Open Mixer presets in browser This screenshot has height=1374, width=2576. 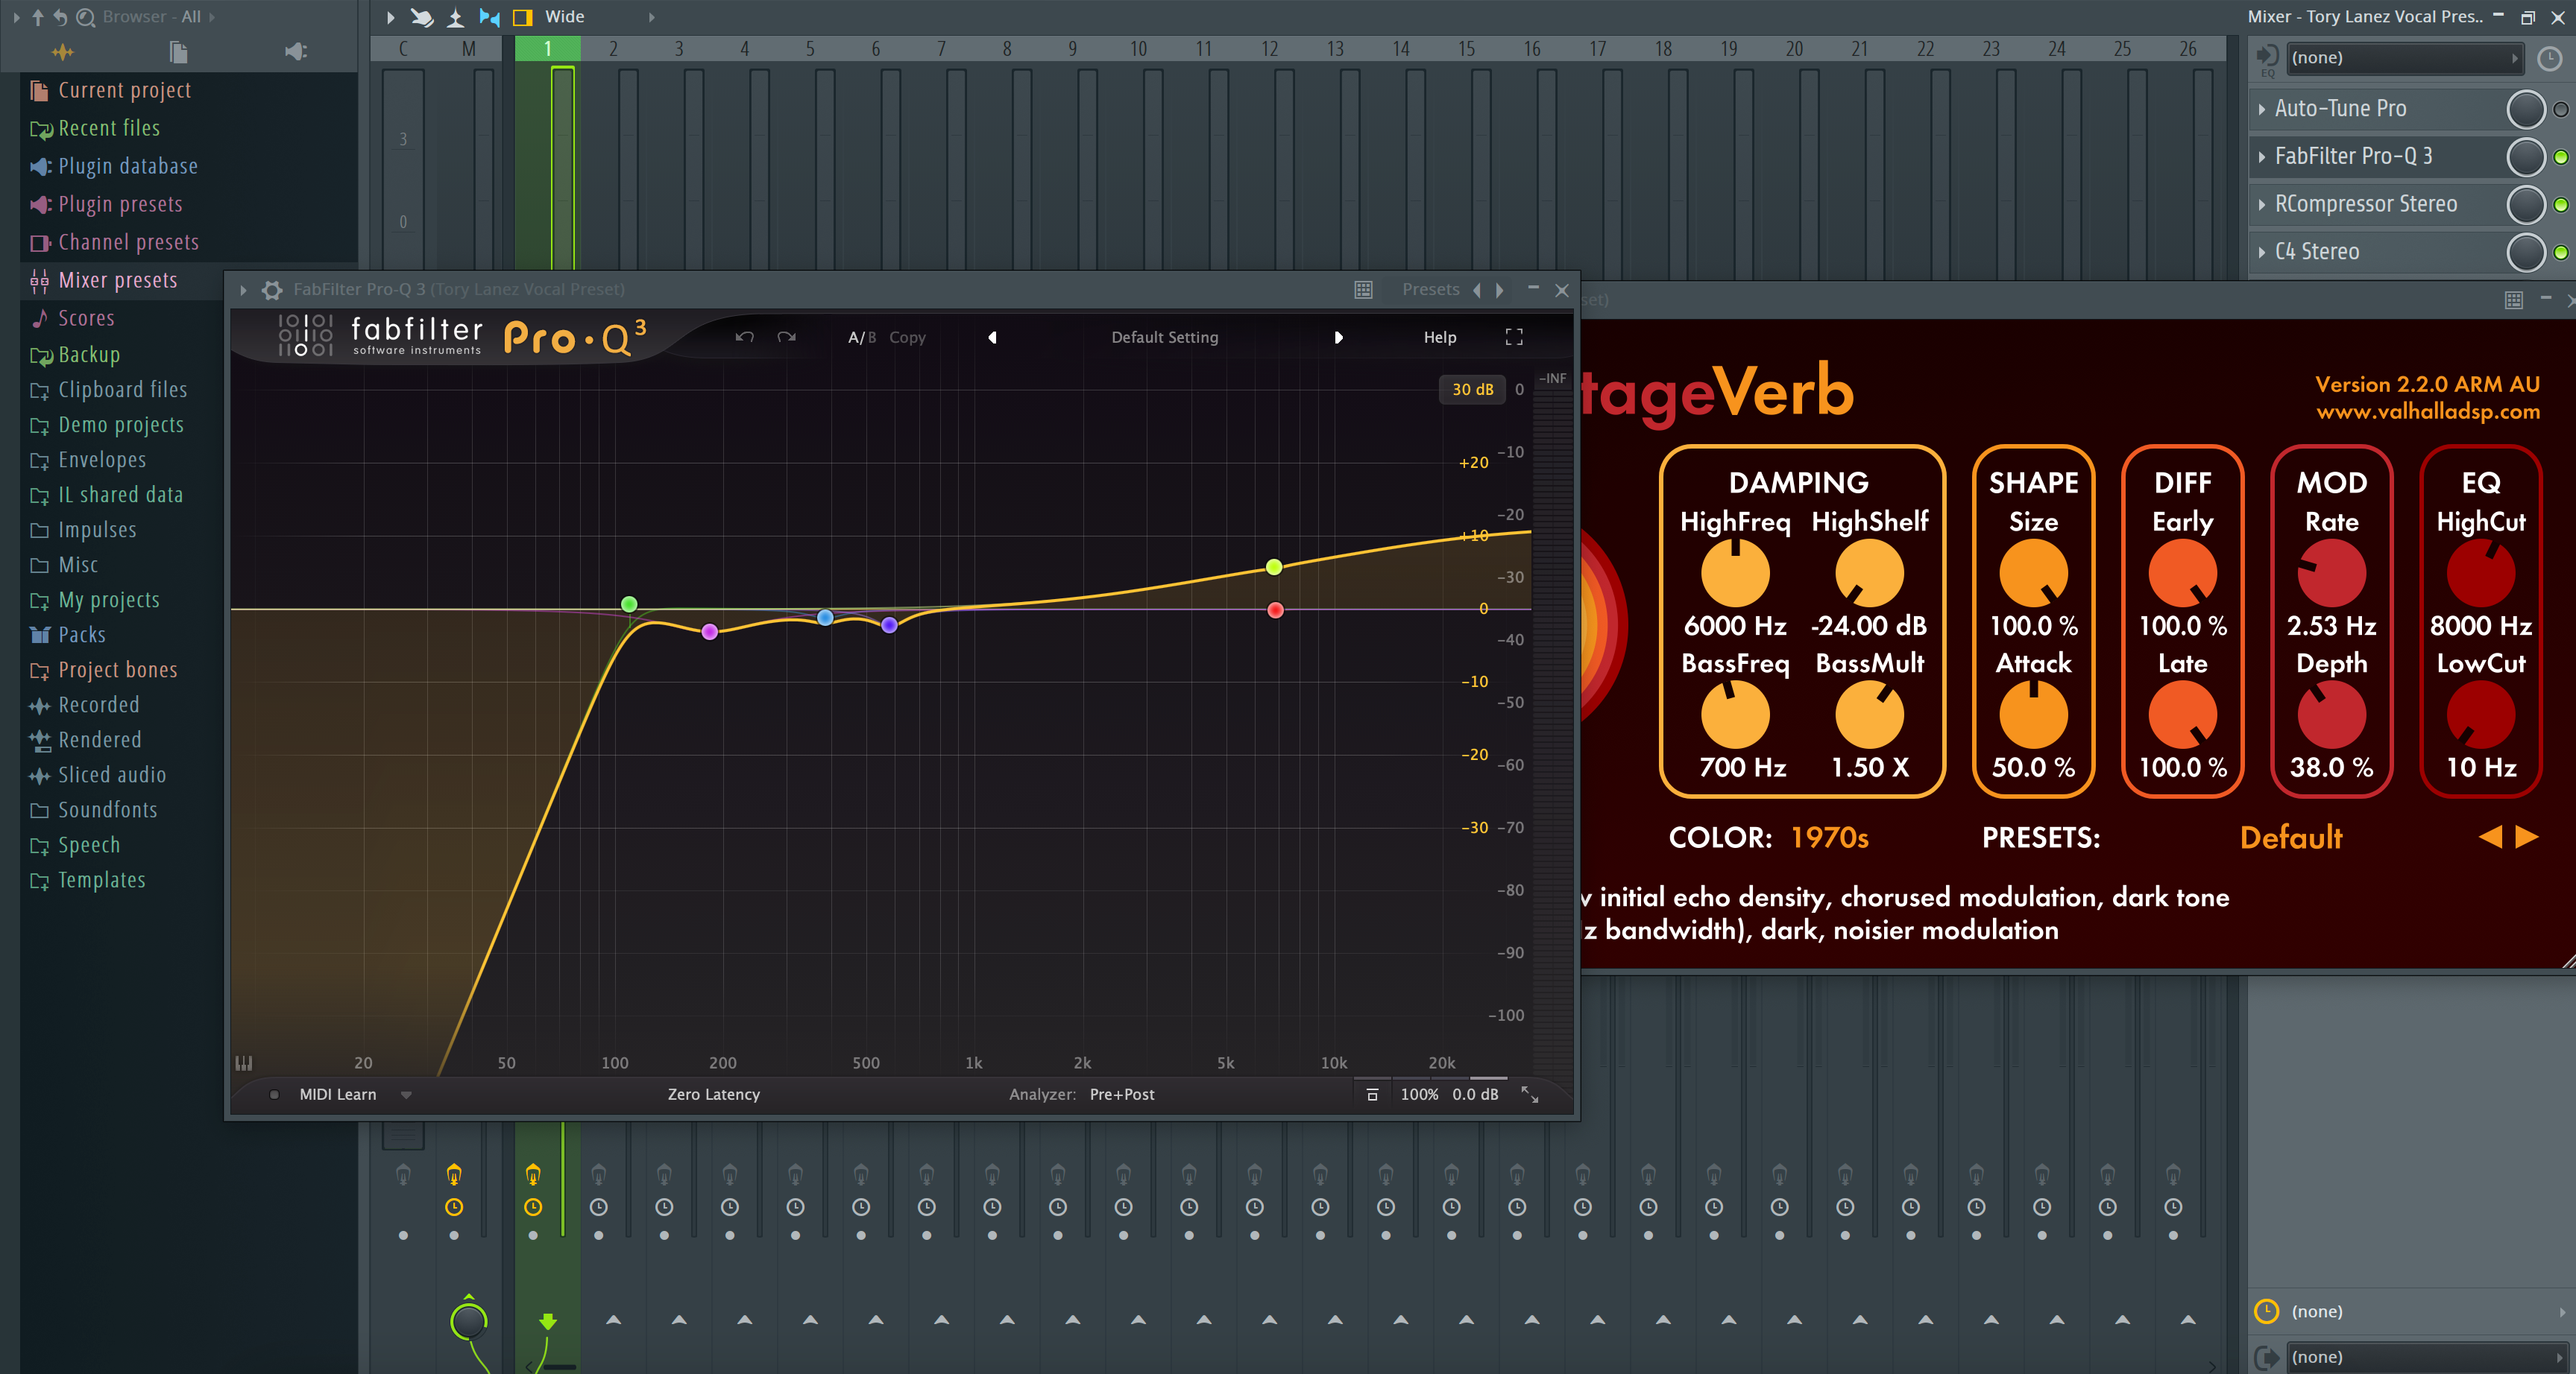pyautogui.click(x=117, y=280)
